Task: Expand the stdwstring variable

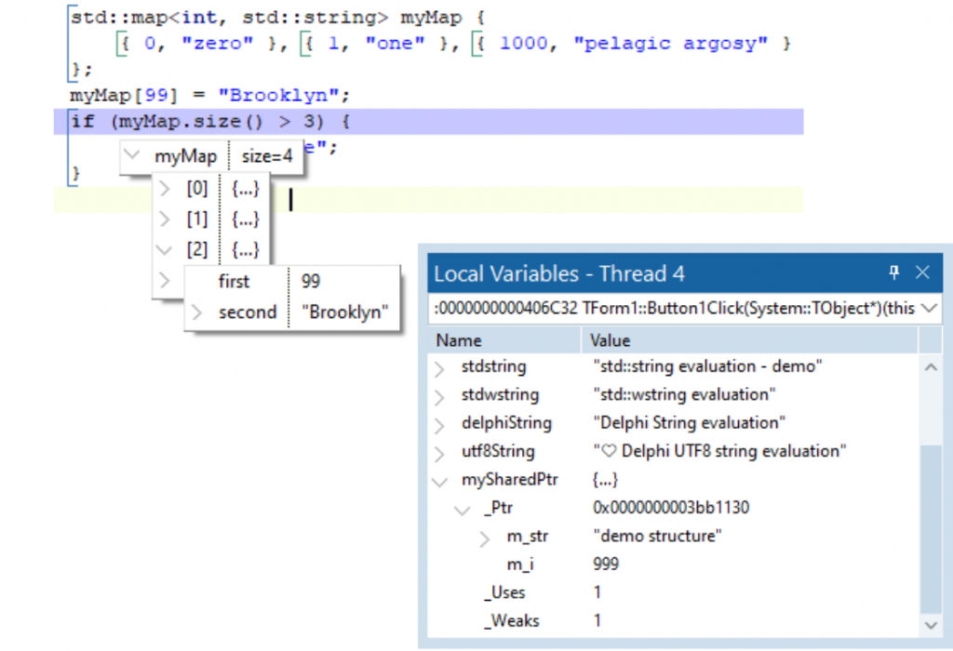Action: click(x=439, y=396)
